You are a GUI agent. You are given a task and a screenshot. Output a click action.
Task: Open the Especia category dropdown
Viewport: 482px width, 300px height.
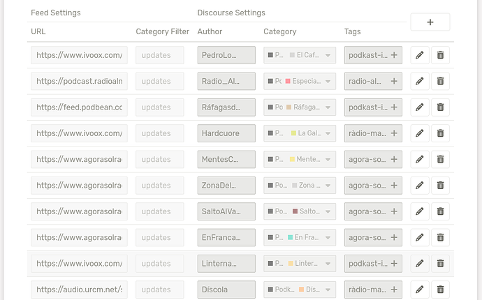point(300,82)
